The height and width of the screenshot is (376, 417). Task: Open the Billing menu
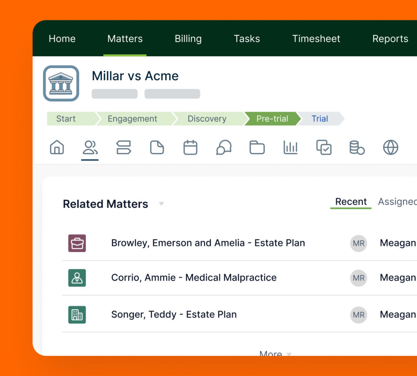(x=188, y=39)
